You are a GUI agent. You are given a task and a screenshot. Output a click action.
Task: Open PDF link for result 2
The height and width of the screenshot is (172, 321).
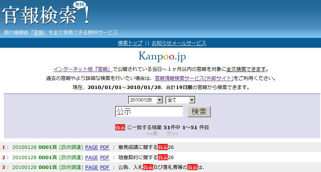click(x=105, y=158)
